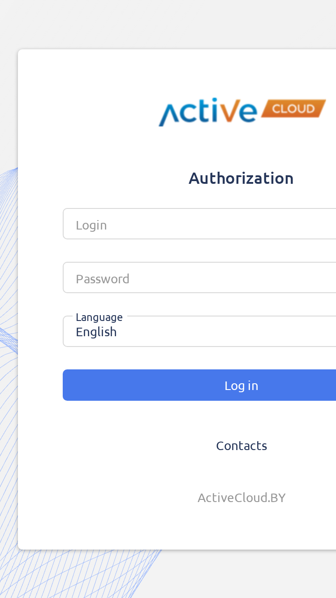This screenshot has width=336, height=598.
Task: Click the ActiveCloud logo image
Action: 242,112
